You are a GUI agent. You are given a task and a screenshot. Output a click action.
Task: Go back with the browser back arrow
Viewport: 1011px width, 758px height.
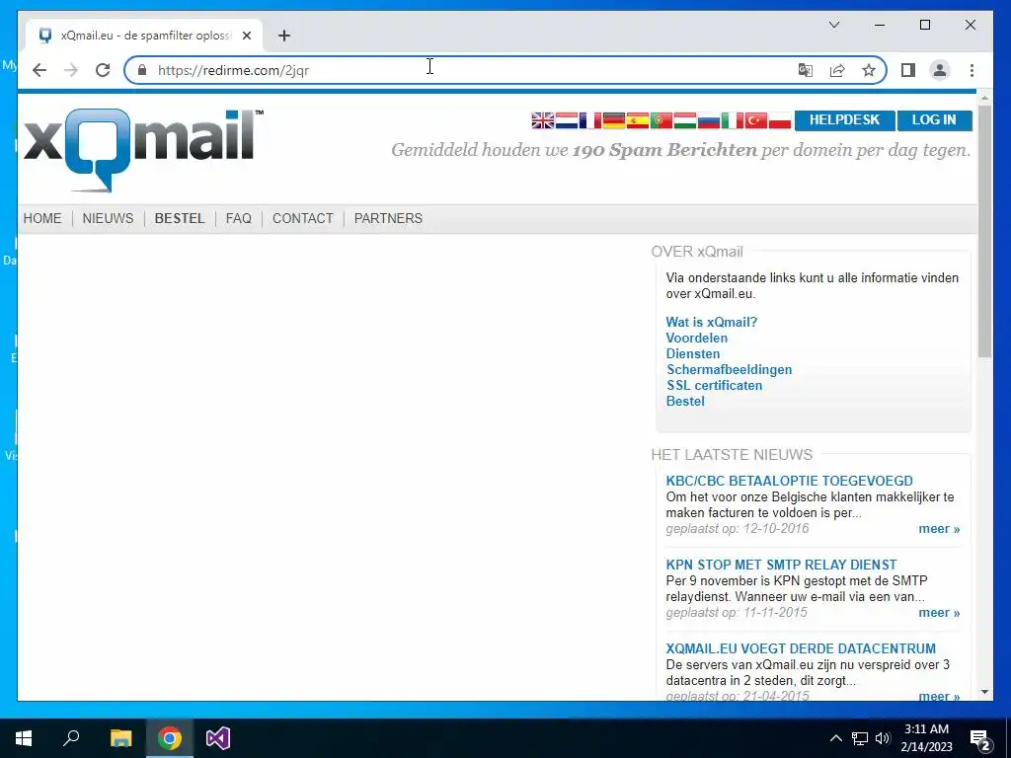click(x=39, y=70)
